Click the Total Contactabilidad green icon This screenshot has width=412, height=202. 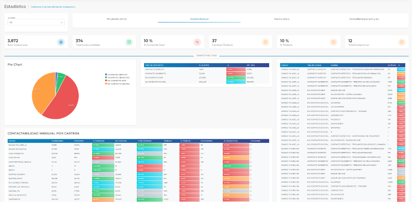click(x=129, y=42)
